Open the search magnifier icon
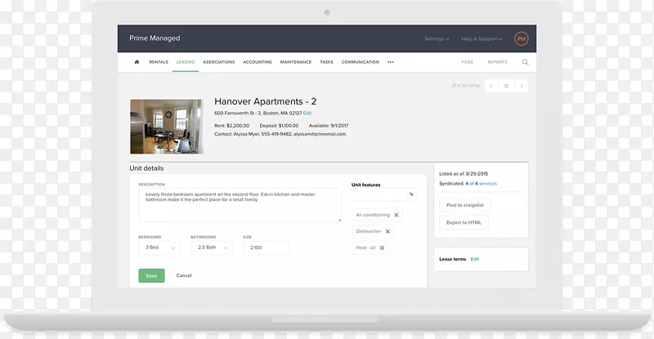Image resolution: width=654 pixels, height=339 pixels. click(525, 62)
